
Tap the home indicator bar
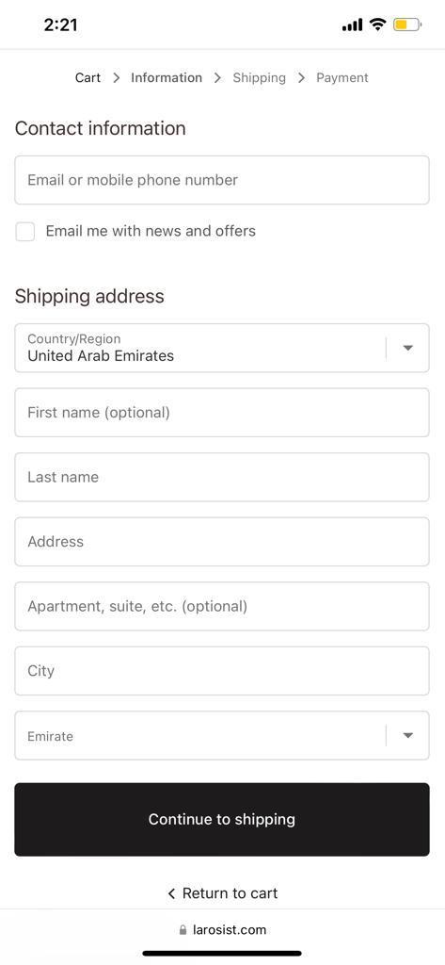[x=222, y=954]
